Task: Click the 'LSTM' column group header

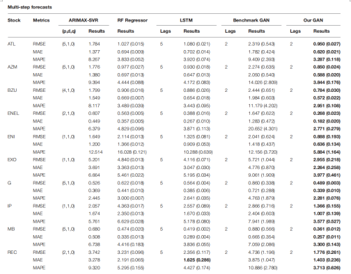Action: pos(186,20)
